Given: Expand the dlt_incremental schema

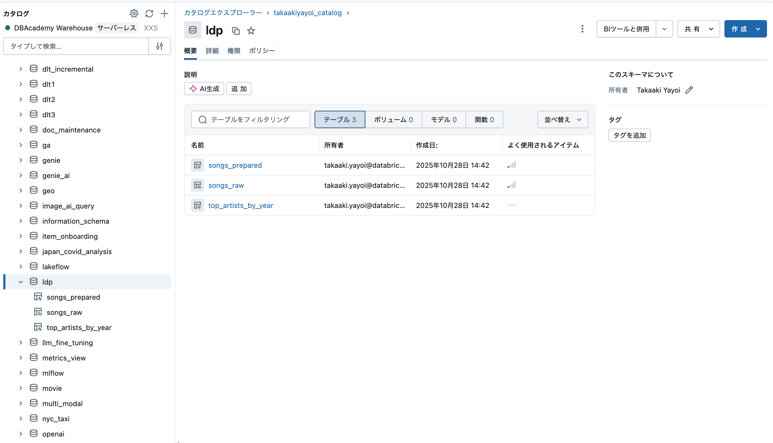Looking at the screenshot, I should [x=21, y=69].
